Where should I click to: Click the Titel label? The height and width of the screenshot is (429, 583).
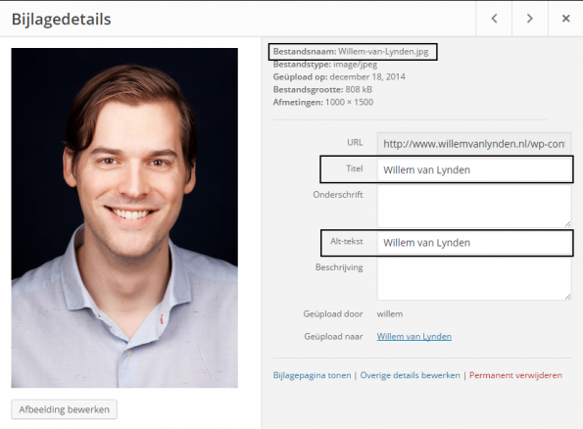(x=355, y=168)
